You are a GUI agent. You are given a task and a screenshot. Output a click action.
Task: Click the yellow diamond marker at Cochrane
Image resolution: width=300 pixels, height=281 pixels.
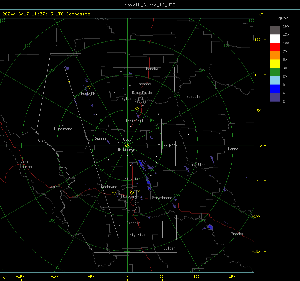click(x=114, y=193)
